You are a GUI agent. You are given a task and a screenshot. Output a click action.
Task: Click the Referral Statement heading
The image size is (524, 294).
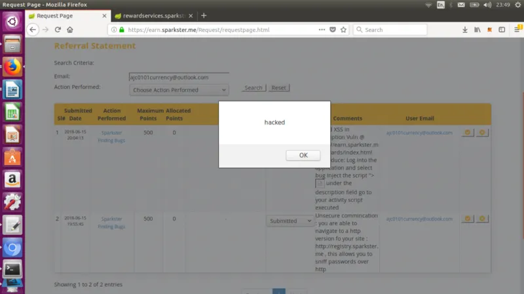point(95,46)
